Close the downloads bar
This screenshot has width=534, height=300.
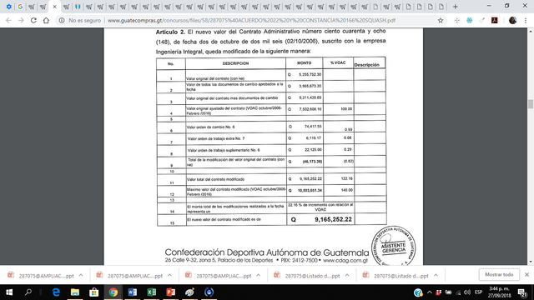click(526, 274)
